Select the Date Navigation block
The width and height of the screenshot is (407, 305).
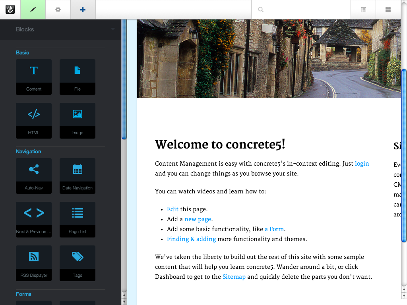click(78, 176)
